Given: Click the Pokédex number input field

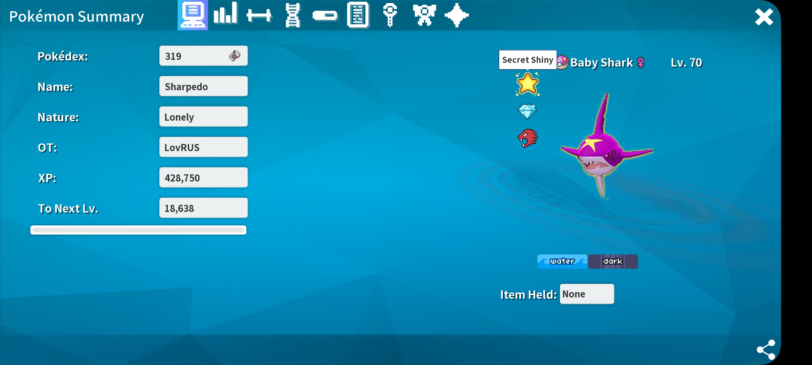Looking at the screenshot, I should coord(202,56).
